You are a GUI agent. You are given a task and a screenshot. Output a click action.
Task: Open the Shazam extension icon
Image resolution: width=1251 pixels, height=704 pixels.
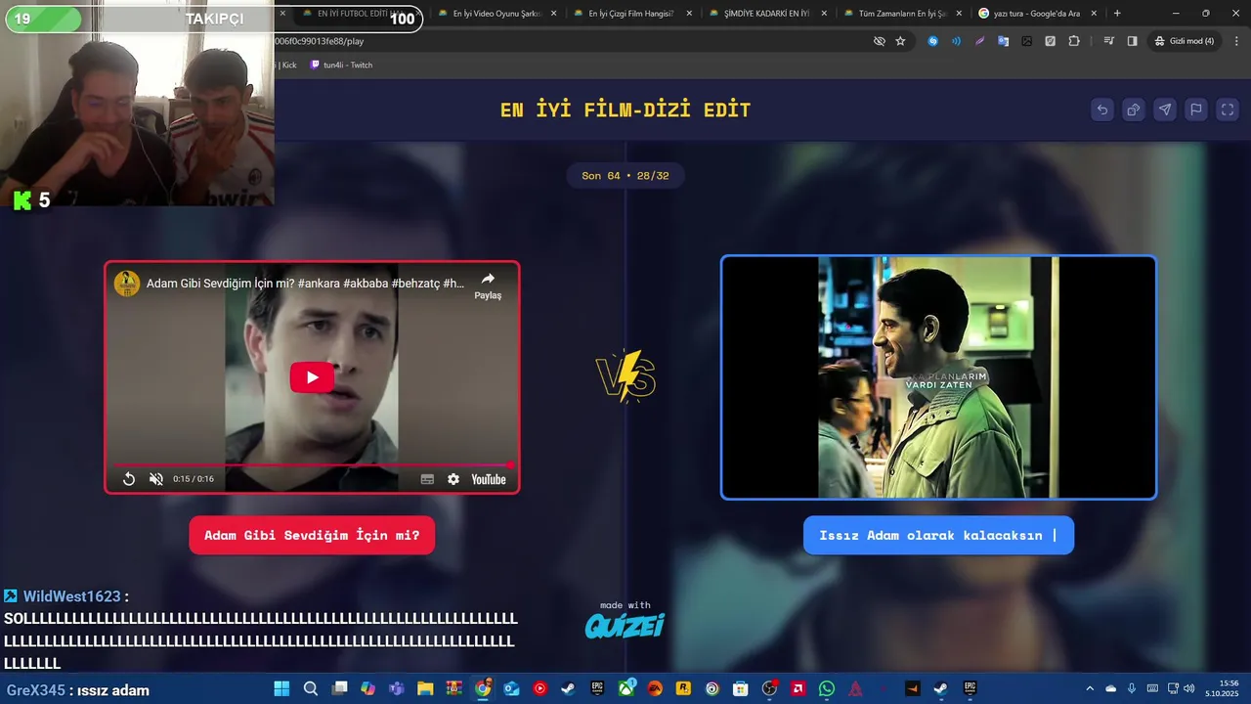[932, 41]
